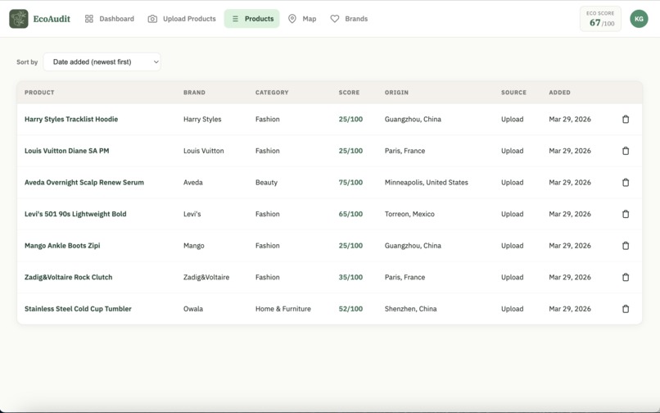Delete Harry Styles Tracklist Hoodie row

pos(626,120)
